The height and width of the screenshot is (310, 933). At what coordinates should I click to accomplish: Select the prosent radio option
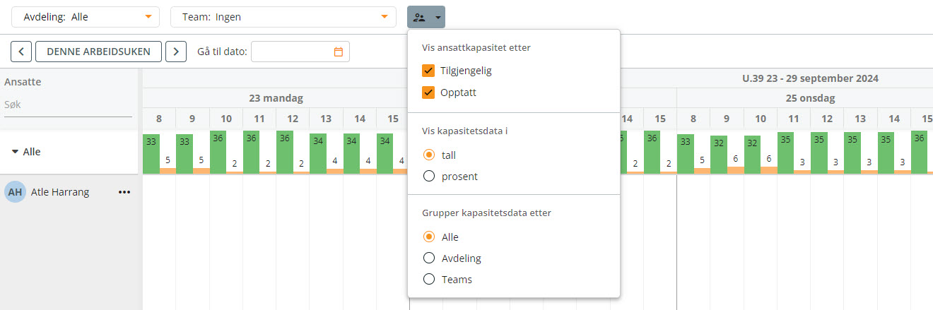(428, 177)
